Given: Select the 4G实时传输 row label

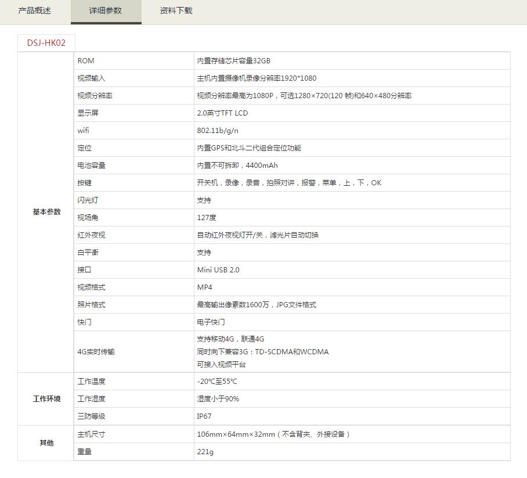Looking at the screenshot, I should point(96,352).
